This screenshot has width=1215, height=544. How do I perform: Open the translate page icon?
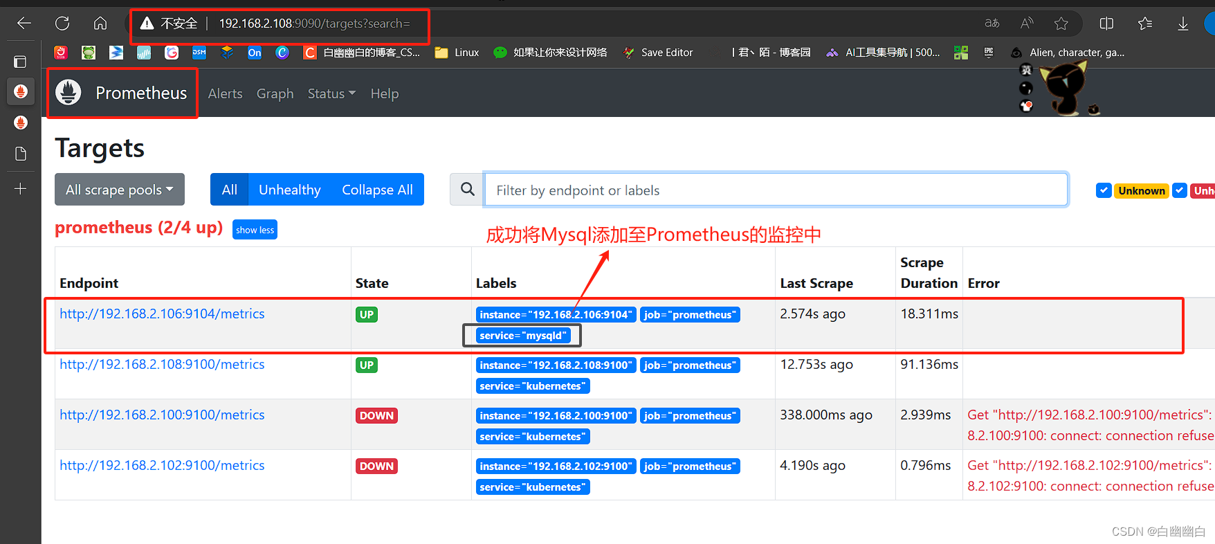point(992,24)
